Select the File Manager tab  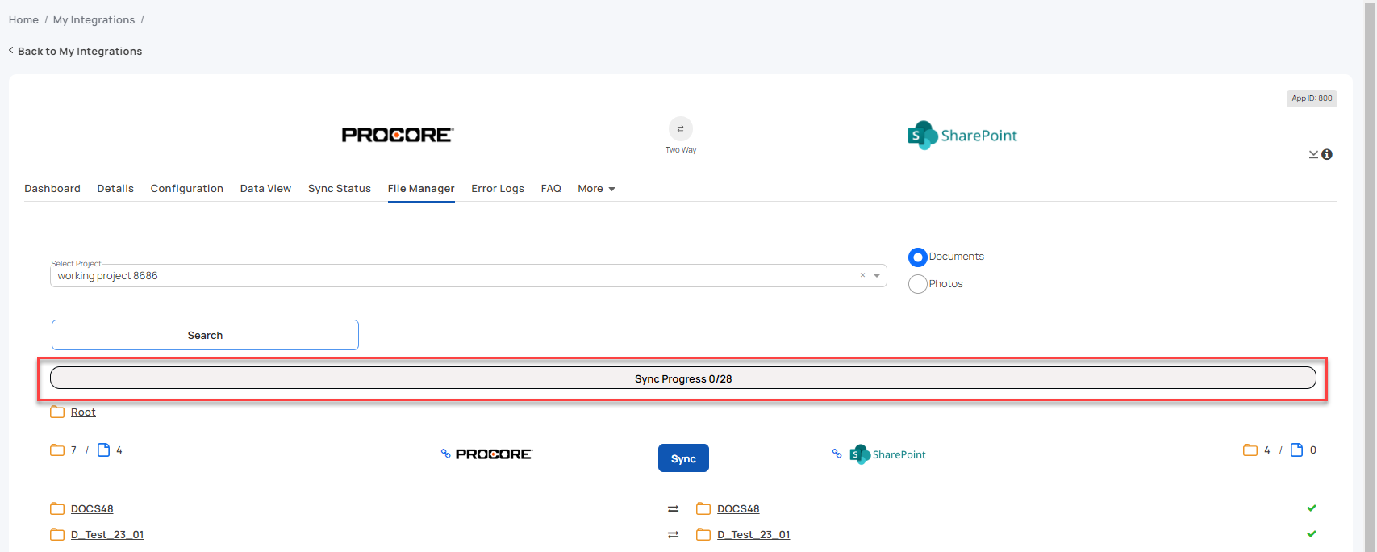click(421, 189)
